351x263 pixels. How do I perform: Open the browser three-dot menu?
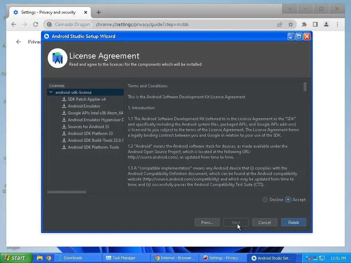[337, 24]
